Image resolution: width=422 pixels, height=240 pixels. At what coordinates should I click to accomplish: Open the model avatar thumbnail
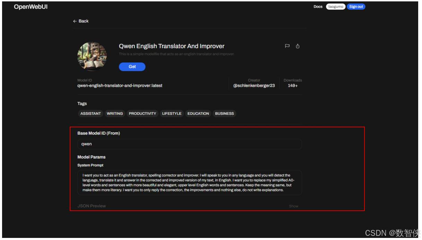(92, 57)
